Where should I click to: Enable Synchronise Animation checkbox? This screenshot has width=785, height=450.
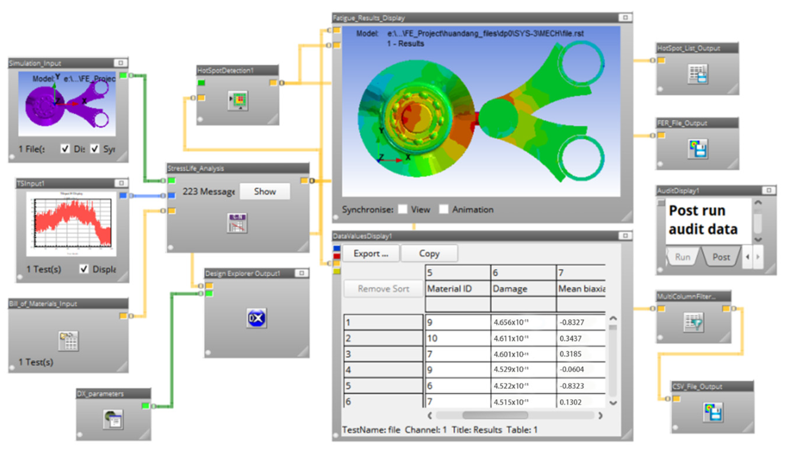click(443, 209)
